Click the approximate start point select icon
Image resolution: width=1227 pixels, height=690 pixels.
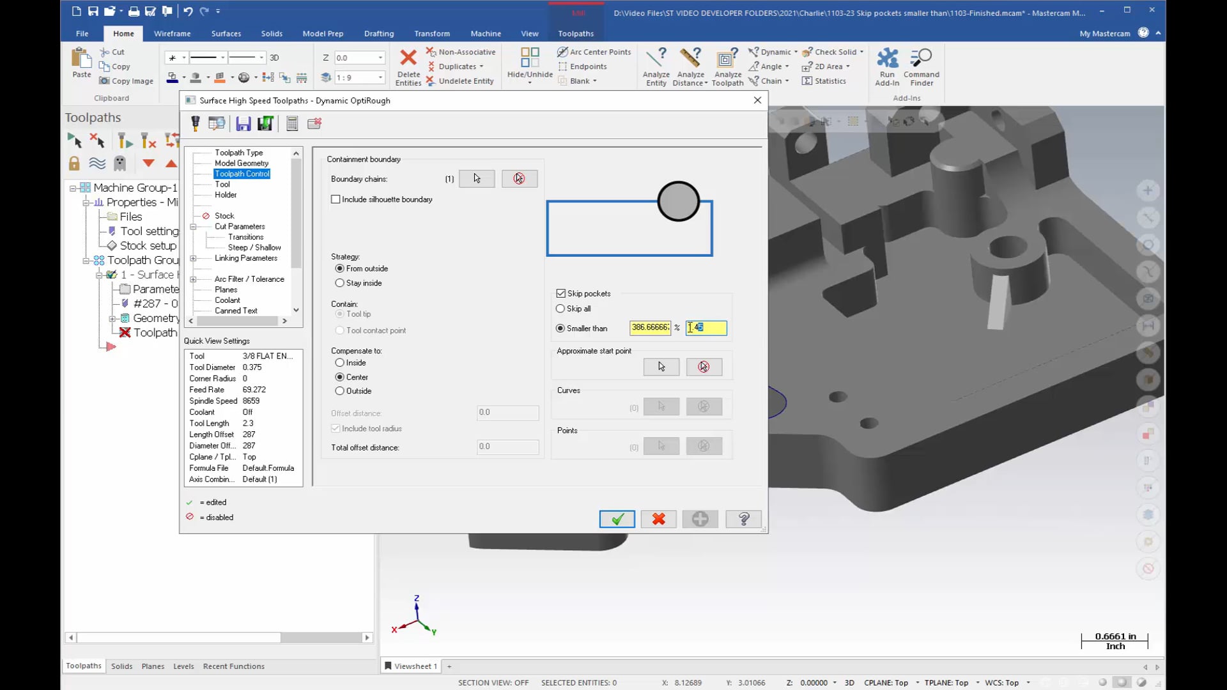[x=661, y=365]
